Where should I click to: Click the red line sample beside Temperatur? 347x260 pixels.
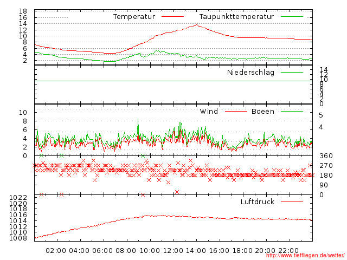[x=172, y=17]
